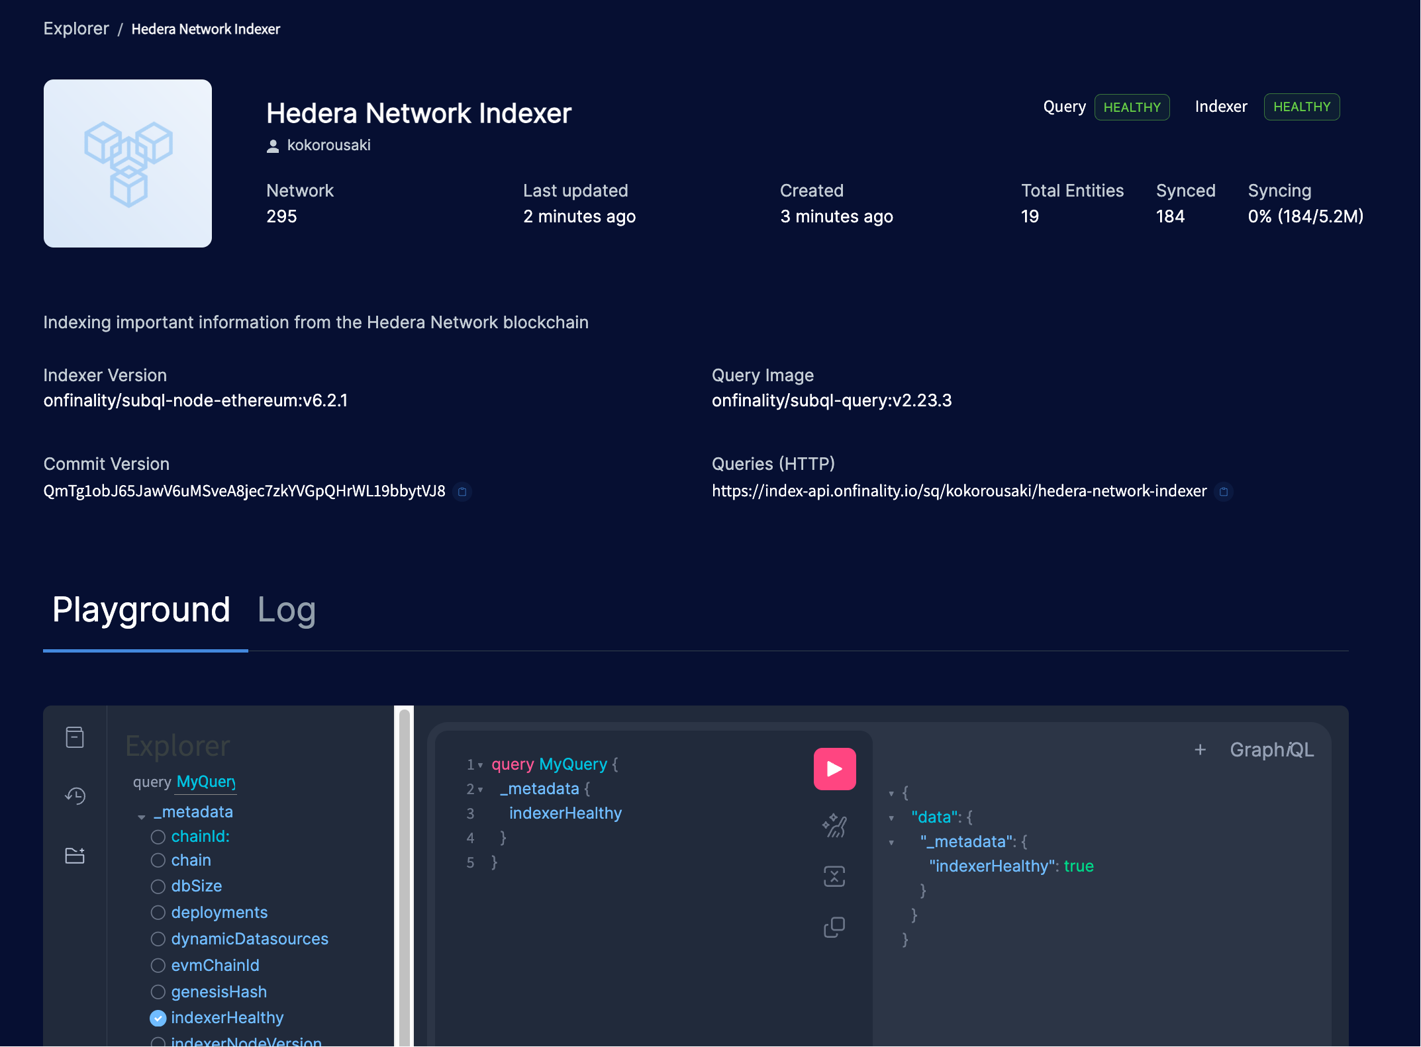1421x1047 pixels.
Task: Prettify the query using the brush icon
Action: click(835, 825)
